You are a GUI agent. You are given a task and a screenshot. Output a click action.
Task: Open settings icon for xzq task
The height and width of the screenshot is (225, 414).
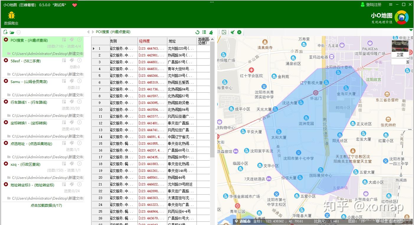coord(64,164)
